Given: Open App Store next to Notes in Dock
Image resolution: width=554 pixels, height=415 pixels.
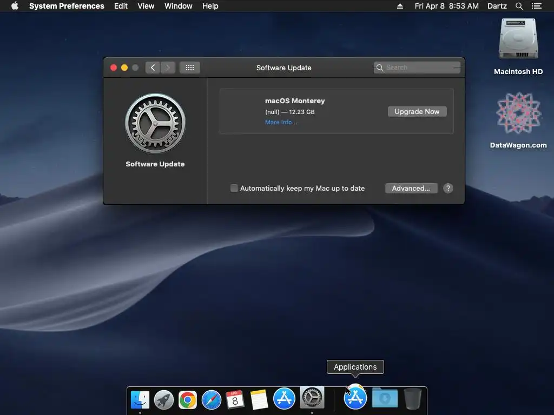Looking at the screenshot, I should (x=284, y=398).
